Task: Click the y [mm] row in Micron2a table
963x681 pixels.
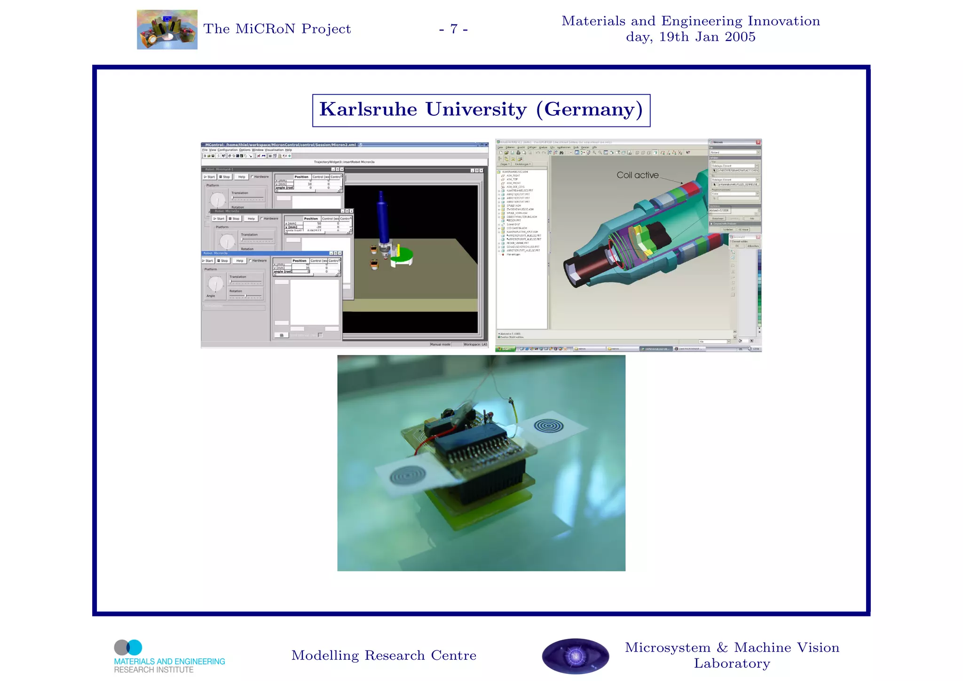Action: click(x=318, y=227)
